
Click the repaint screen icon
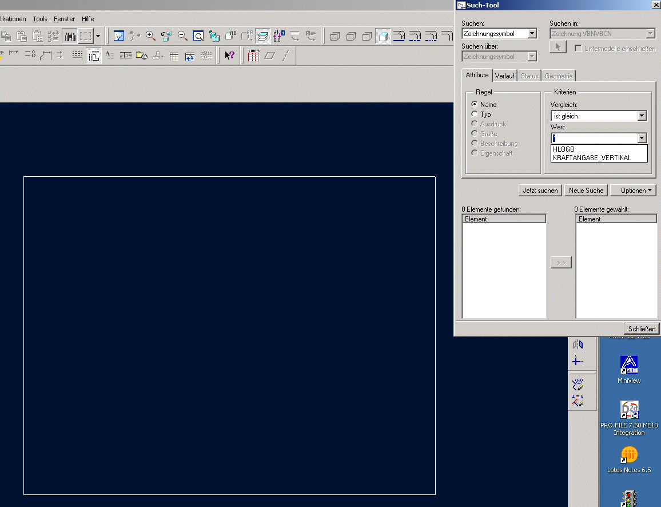click(x=119, y=36)
